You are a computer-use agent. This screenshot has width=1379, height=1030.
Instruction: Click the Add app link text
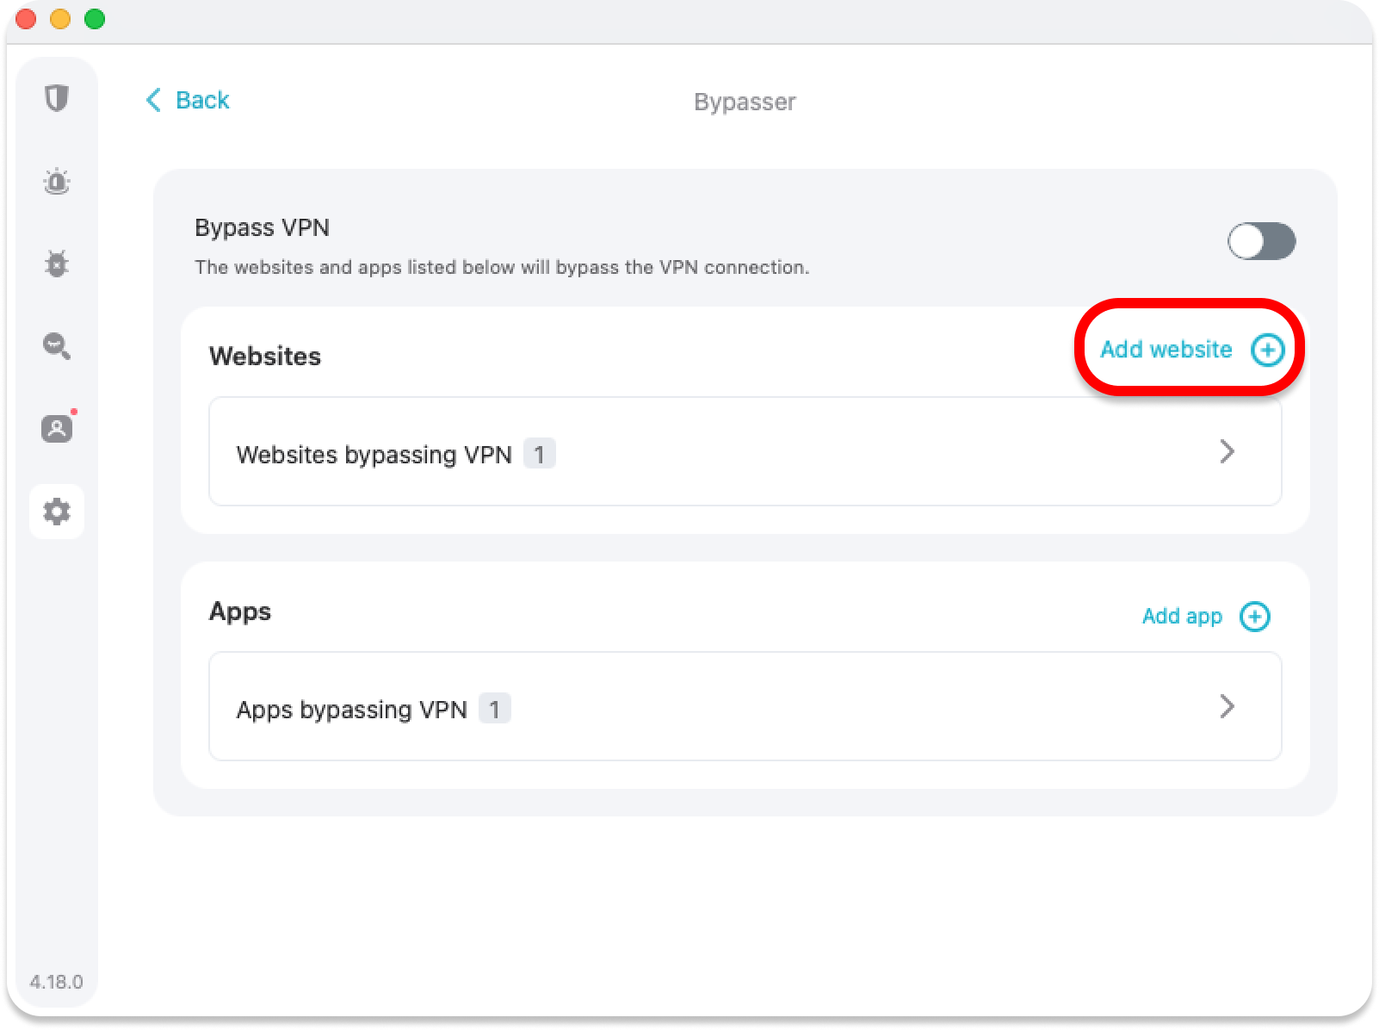[x=1181, y=617]
